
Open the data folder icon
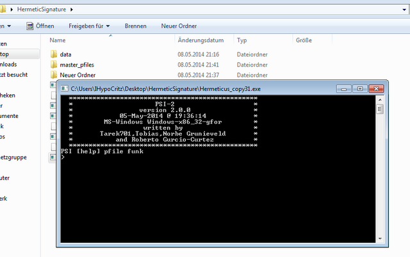pos(54,54)
